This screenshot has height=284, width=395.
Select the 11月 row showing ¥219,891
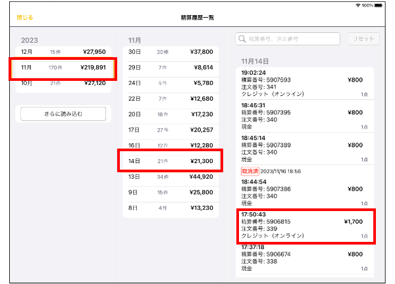(x=63, y=68)
